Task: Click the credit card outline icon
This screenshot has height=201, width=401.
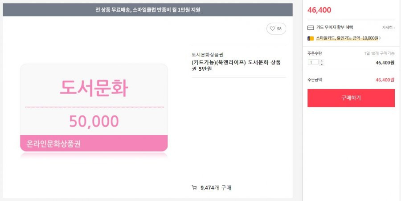Action: pos(311,28)
